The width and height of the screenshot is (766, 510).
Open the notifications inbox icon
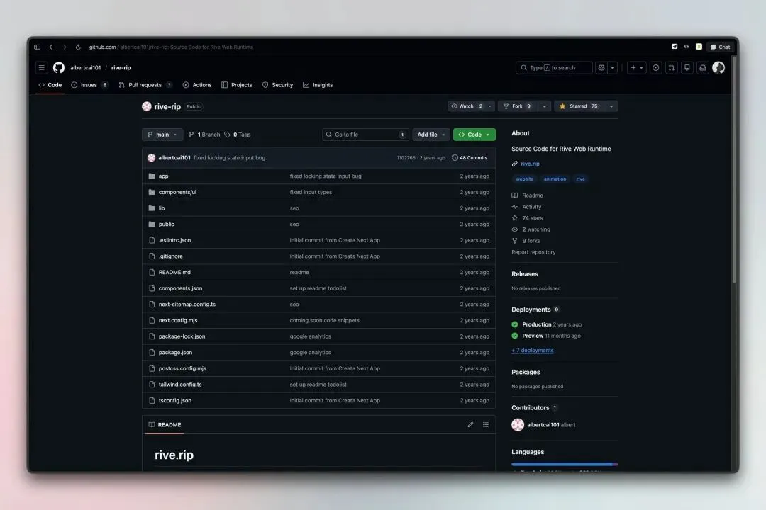703,68
